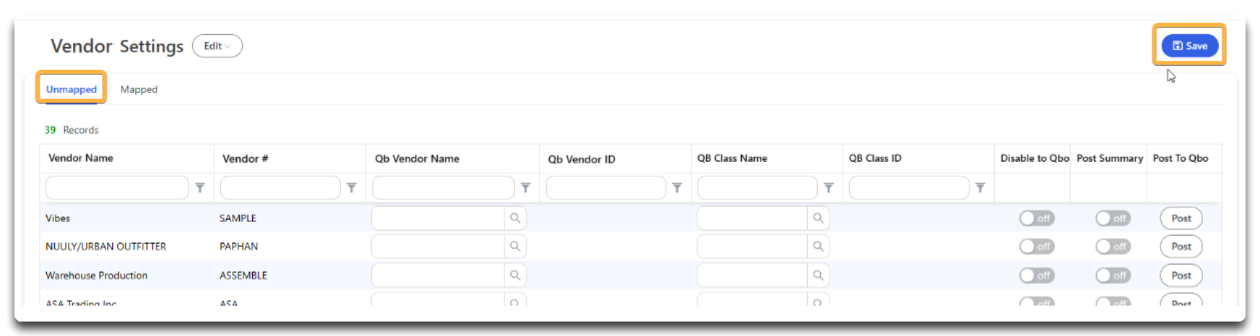Screen dimensions: 1260x336
Task: Post the Vibes vendor to Qbo
Action: [x=1181, y=218]
